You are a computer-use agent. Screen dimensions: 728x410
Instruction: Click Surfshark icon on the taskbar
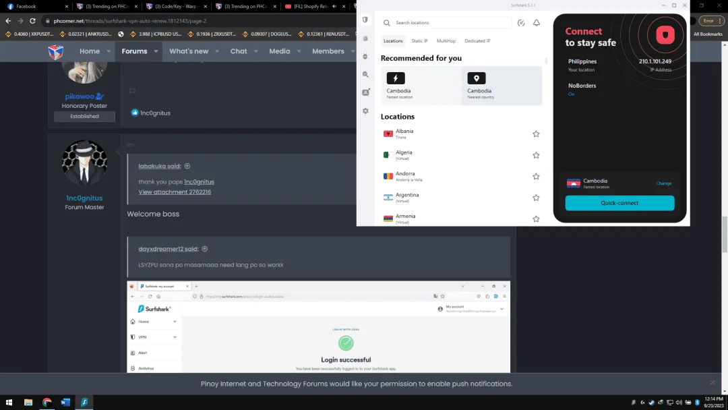(84, 403)
